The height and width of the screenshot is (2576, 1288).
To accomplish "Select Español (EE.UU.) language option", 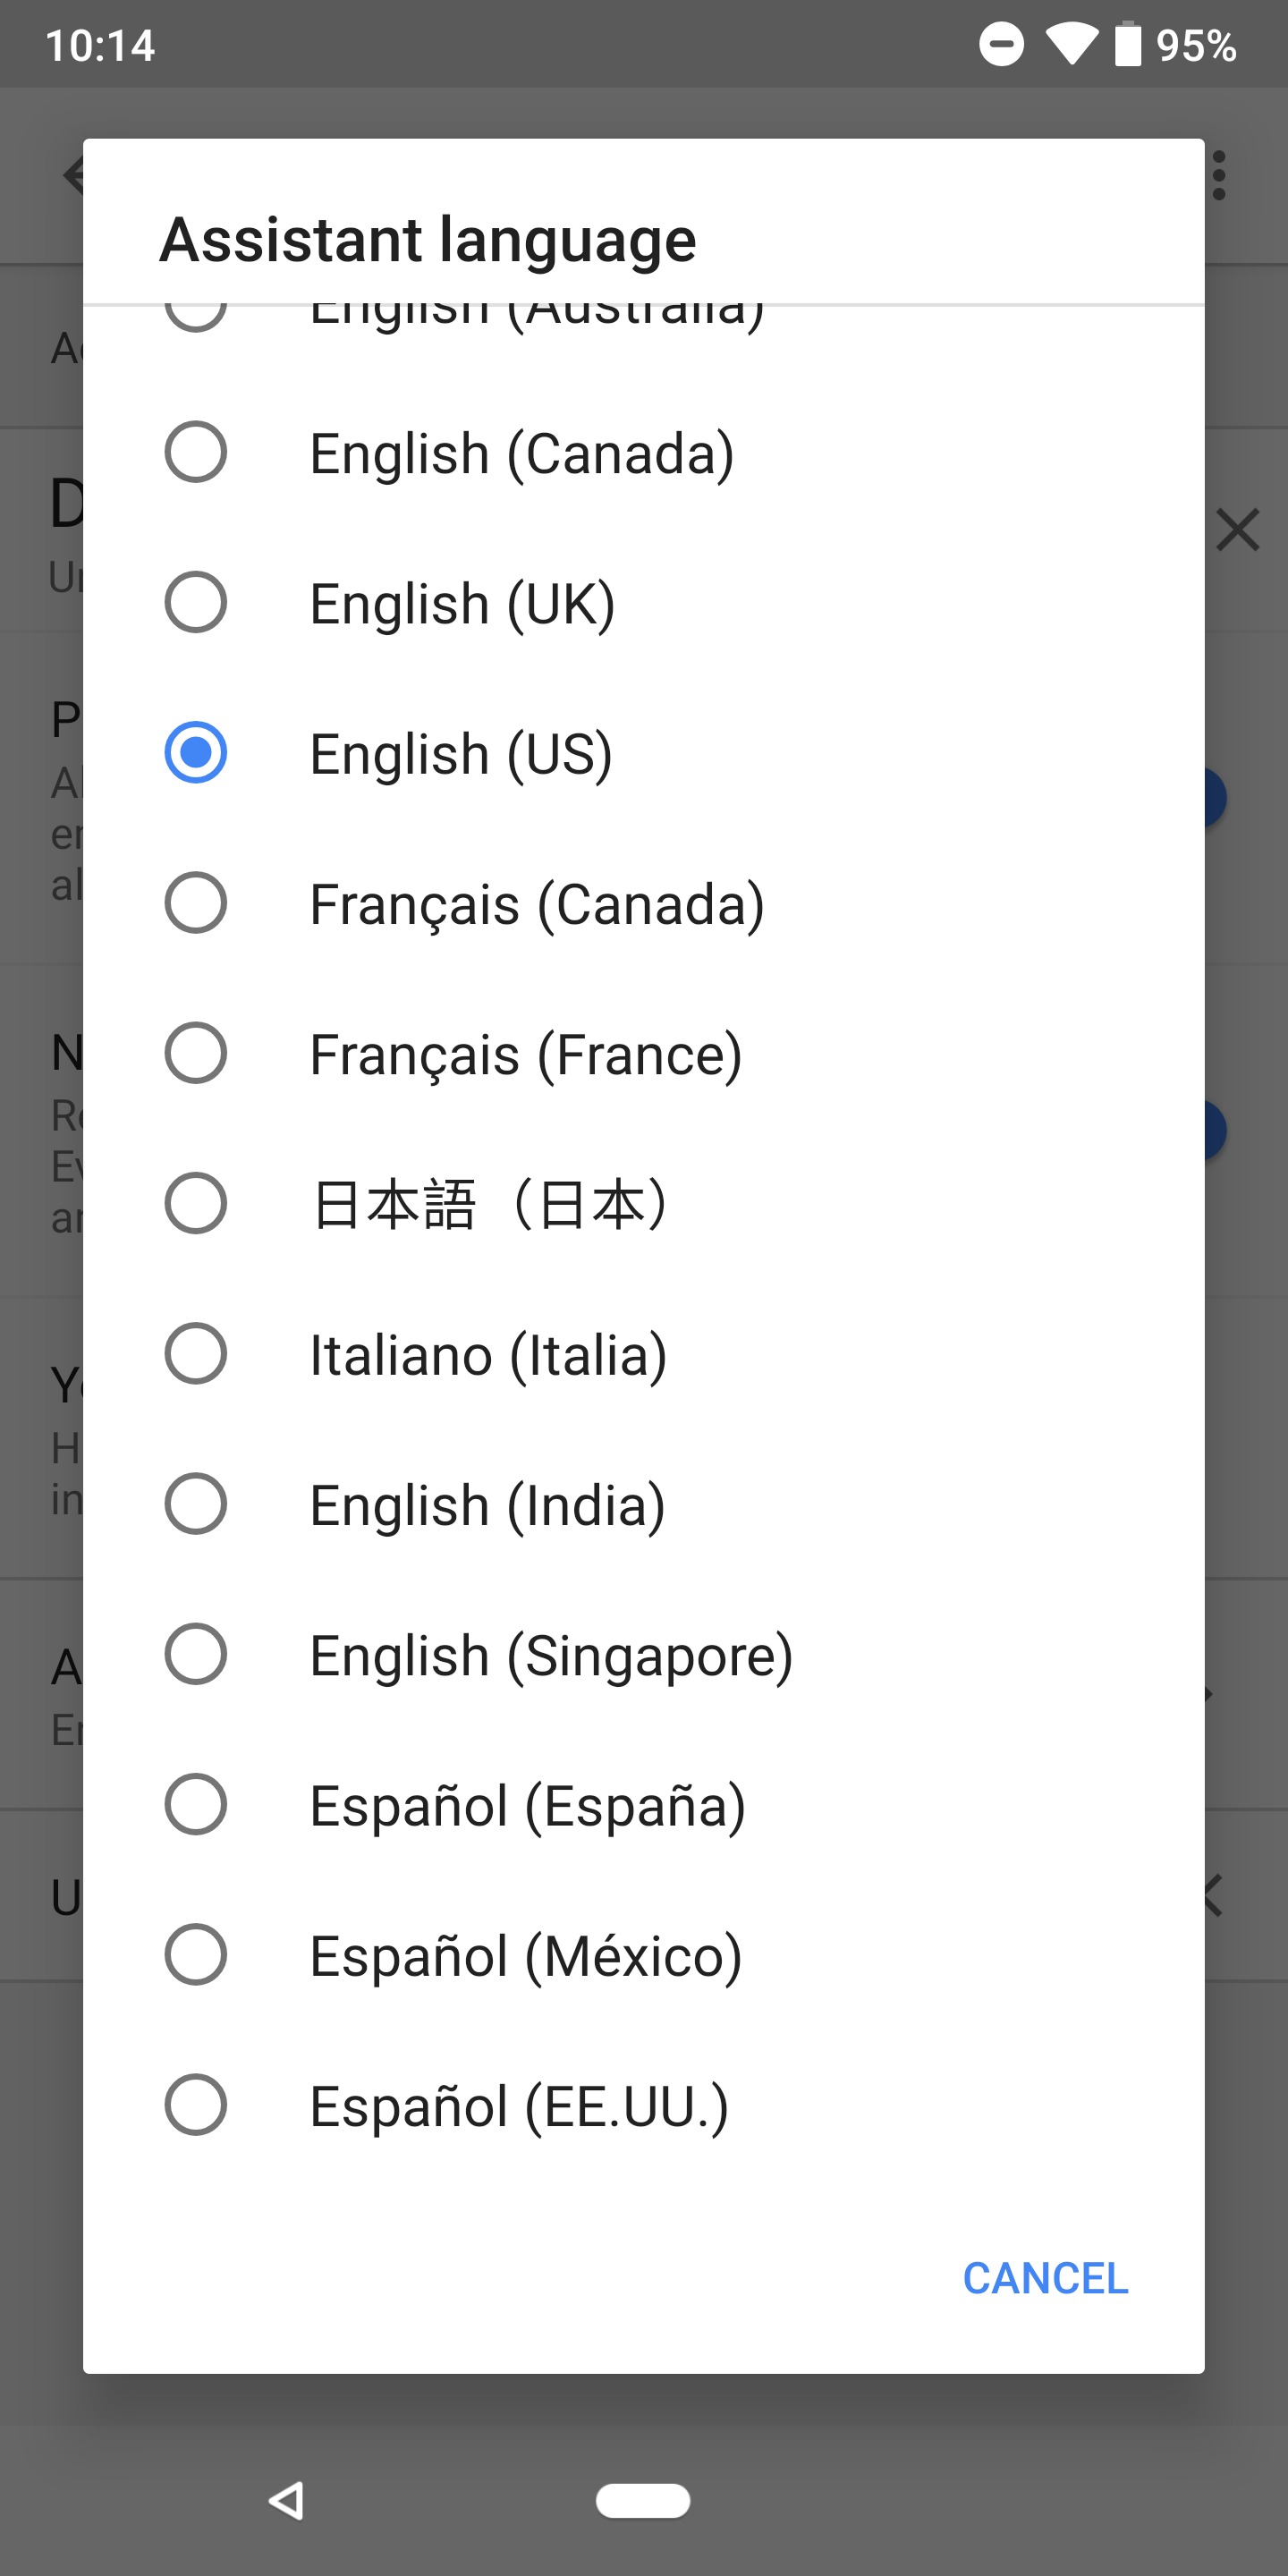I will [x=196, y=2104].
